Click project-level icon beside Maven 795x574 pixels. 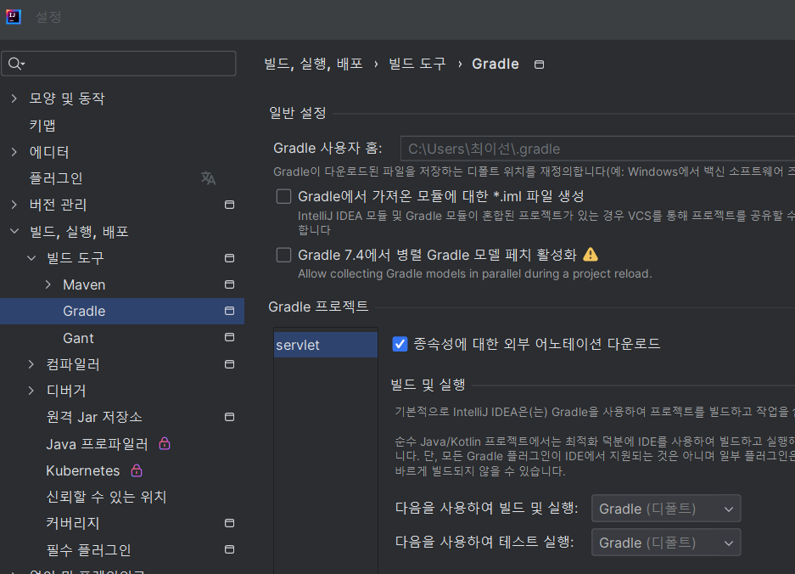point(229,284)
